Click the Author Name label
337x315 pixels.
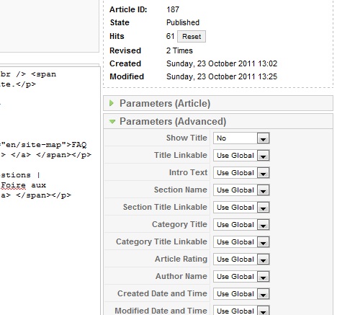pyautogui.click(x=181, y=276)
